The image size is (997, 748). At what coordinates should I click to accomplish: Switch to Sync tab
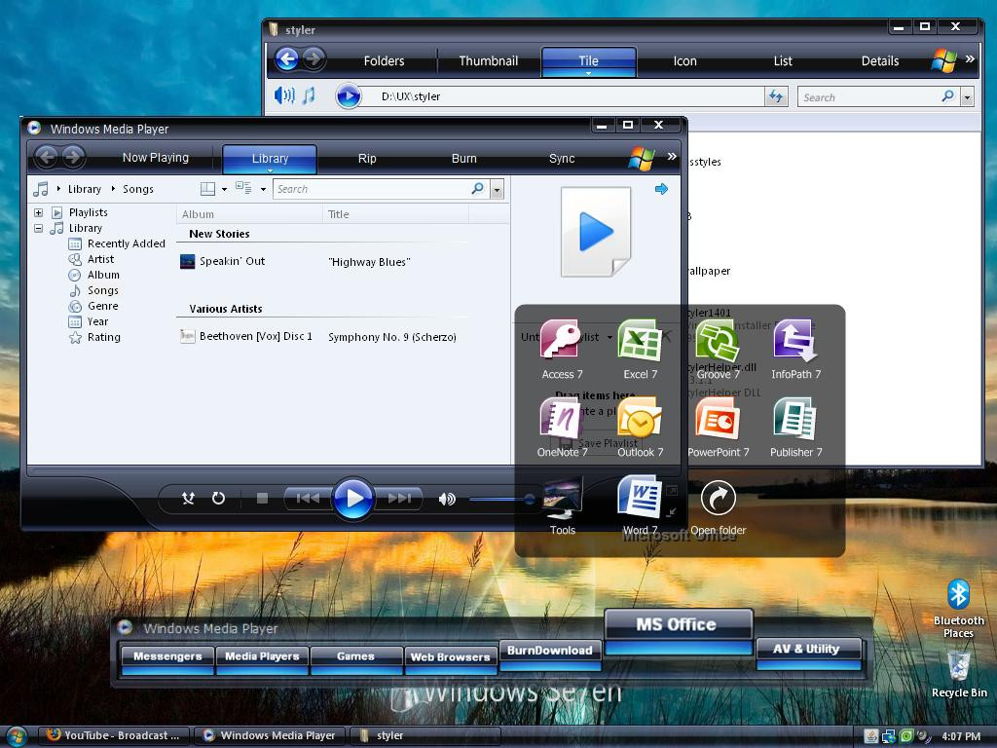click(x=562, y=159)
